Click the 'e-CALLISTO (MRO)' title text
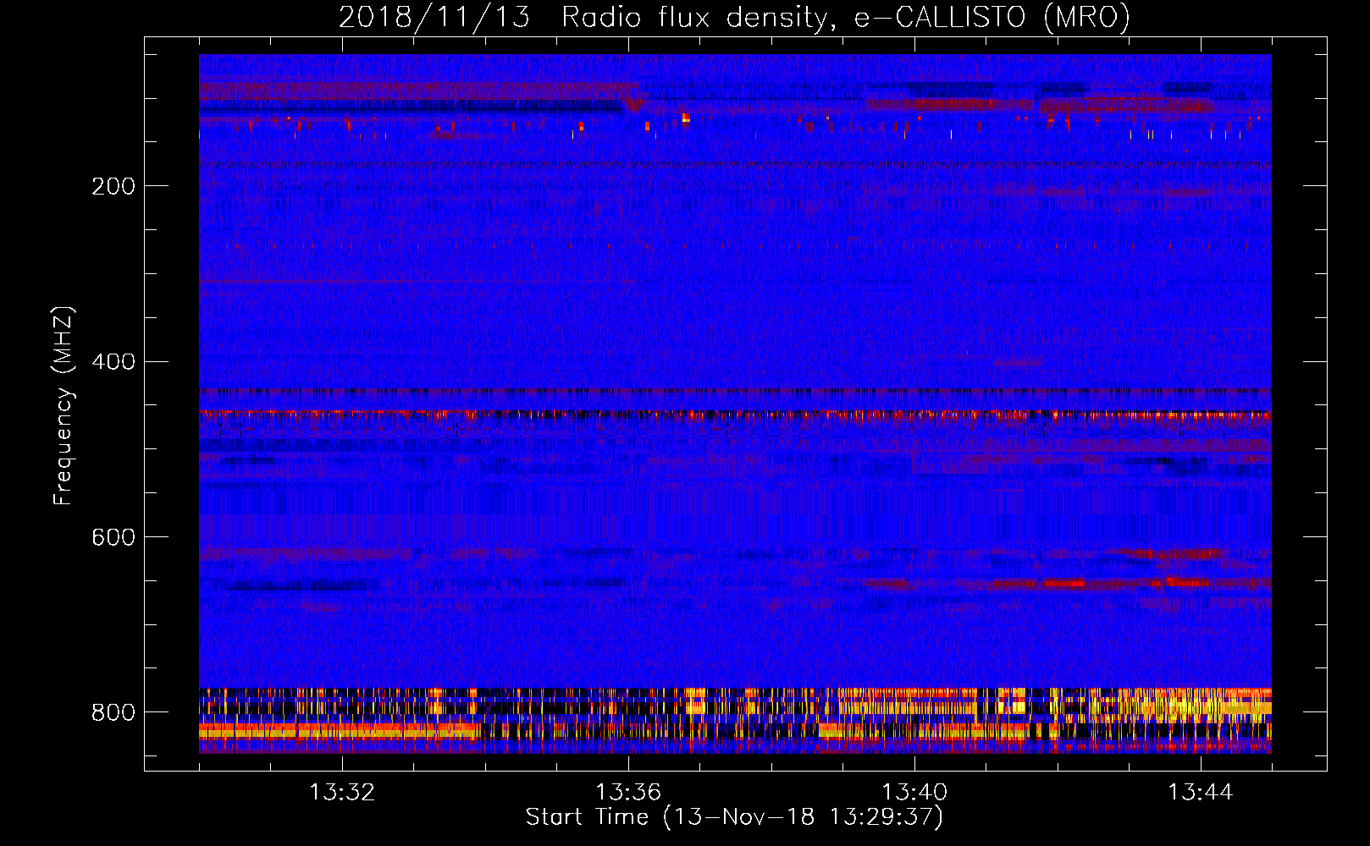This screenshot has width=1370, height=846. point(992,17)
